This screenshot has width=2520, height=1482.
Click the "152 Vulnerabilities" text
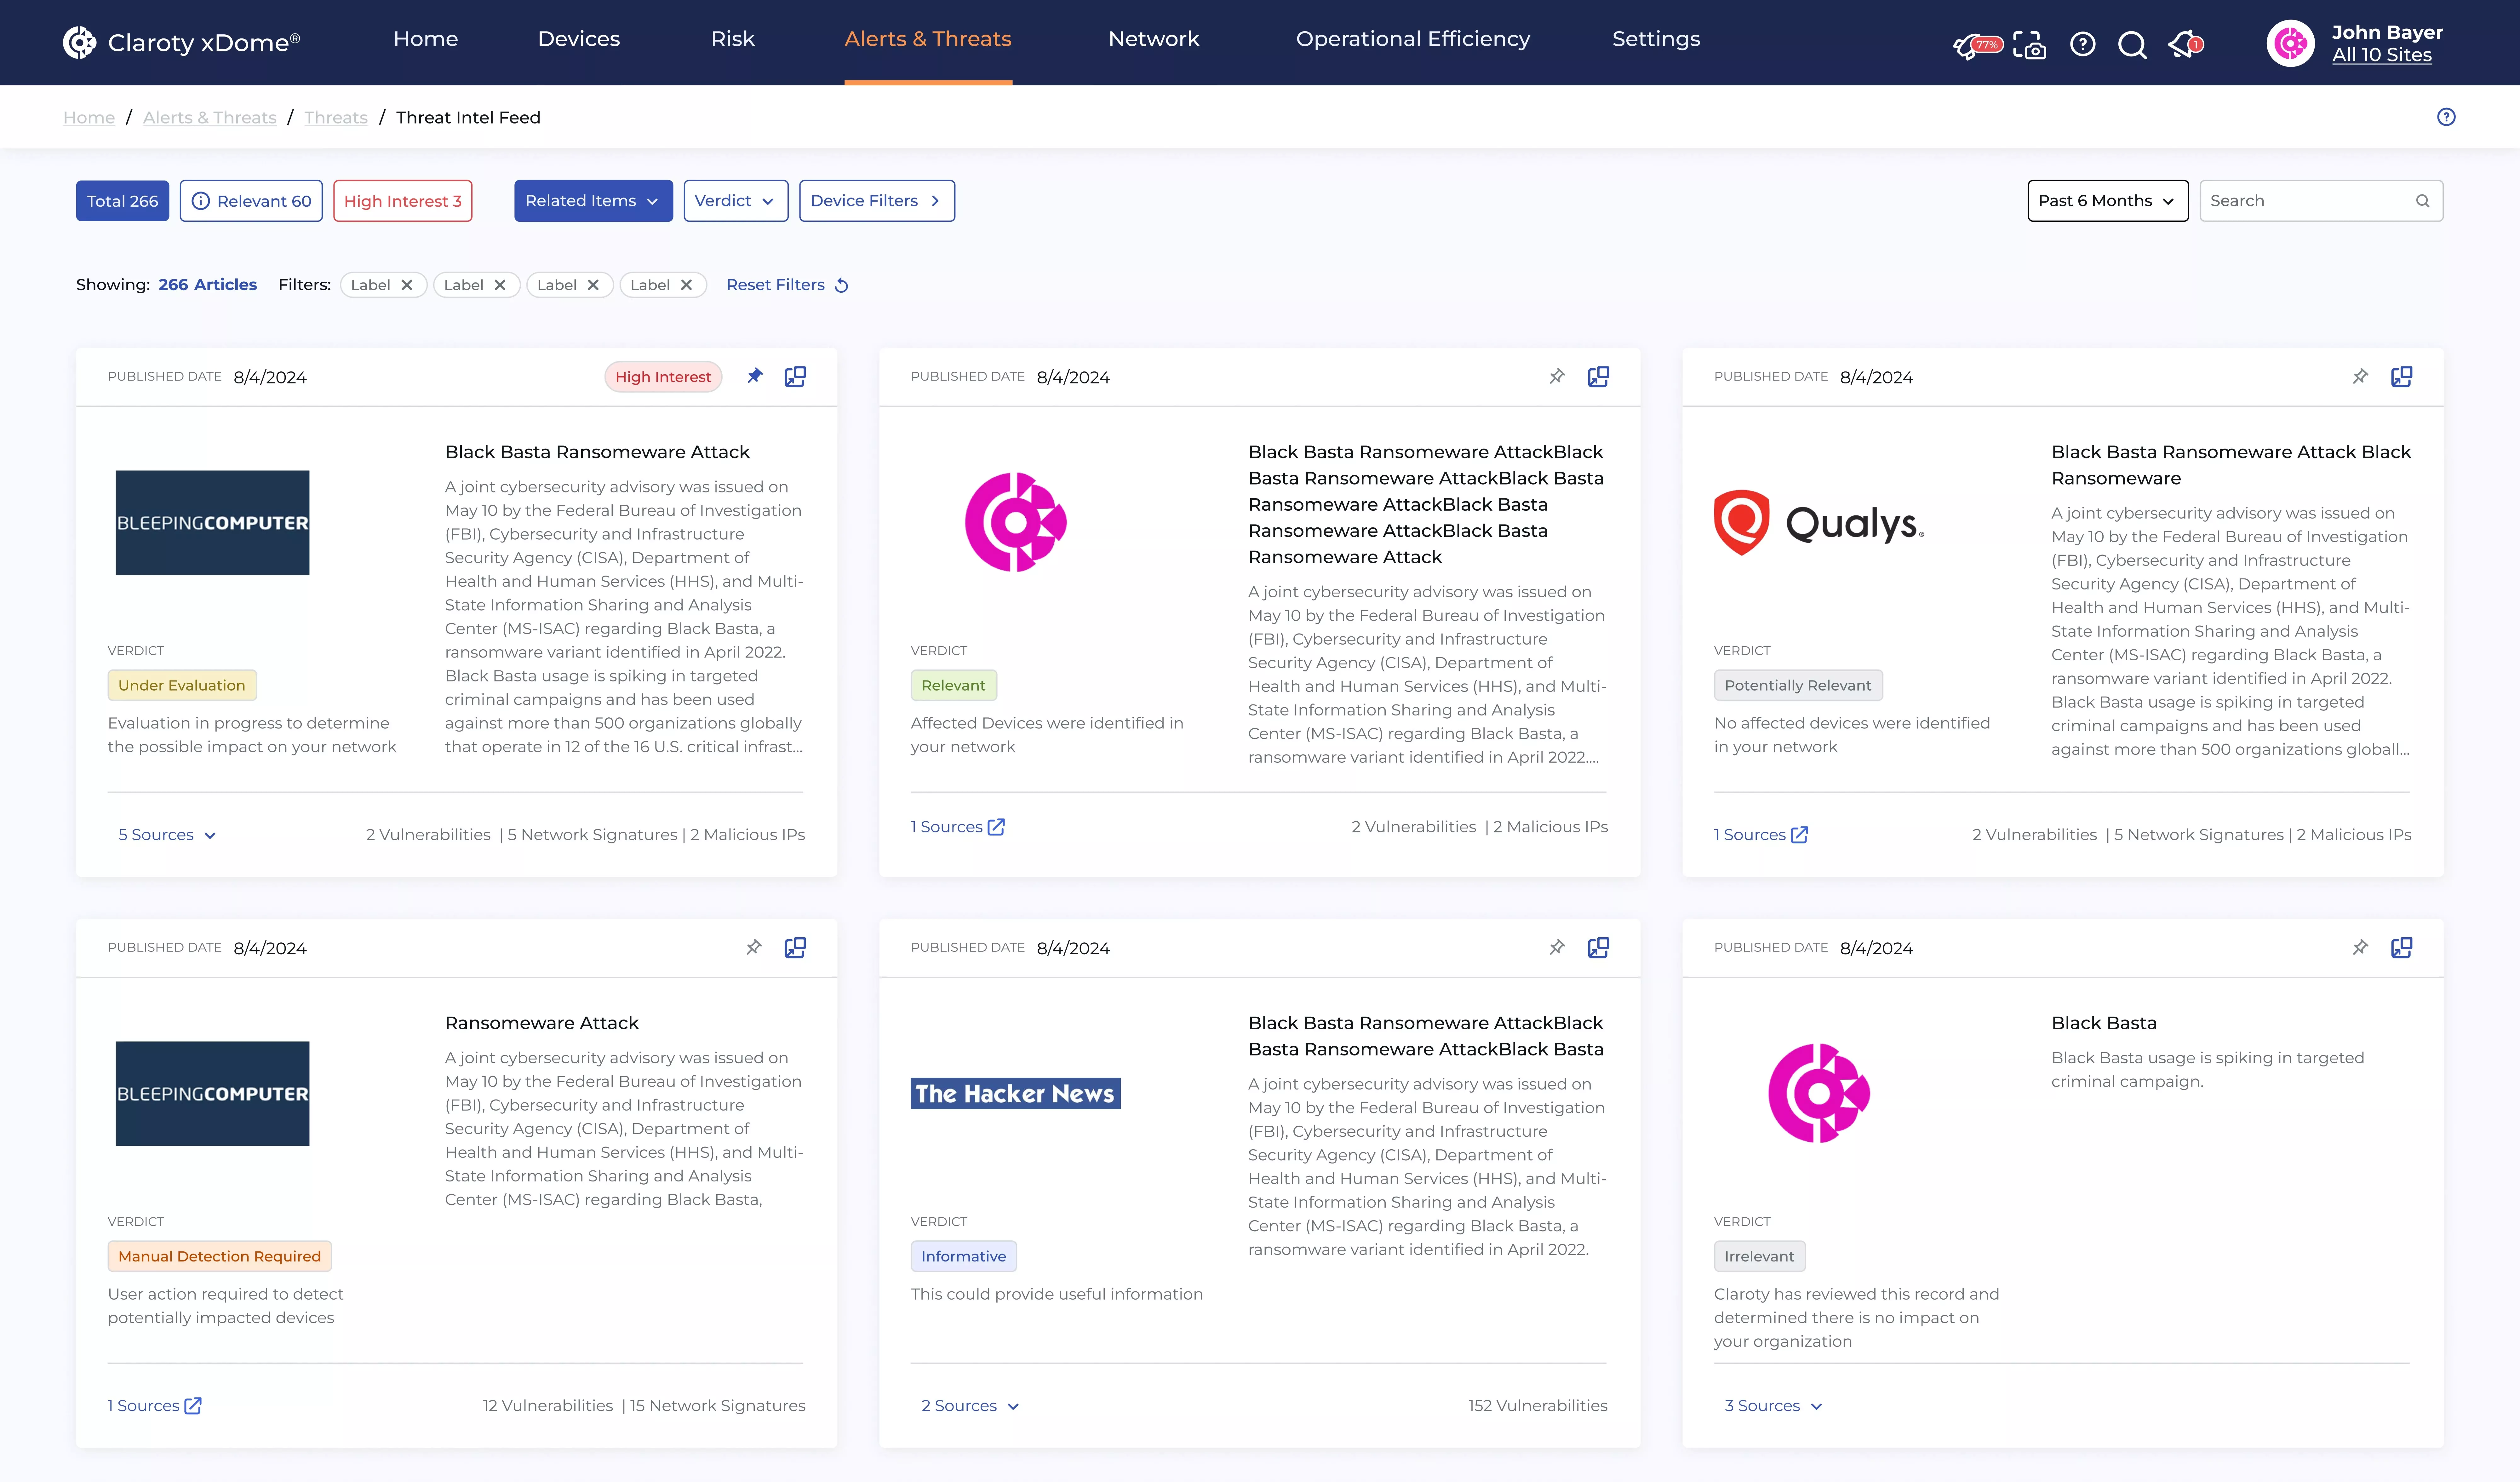point(1538,1406)
